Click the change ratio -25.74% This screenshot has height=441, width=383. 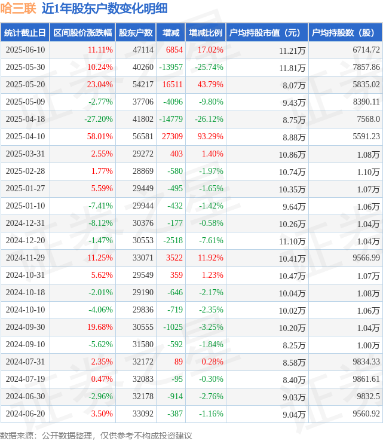(x=209, y=67)
